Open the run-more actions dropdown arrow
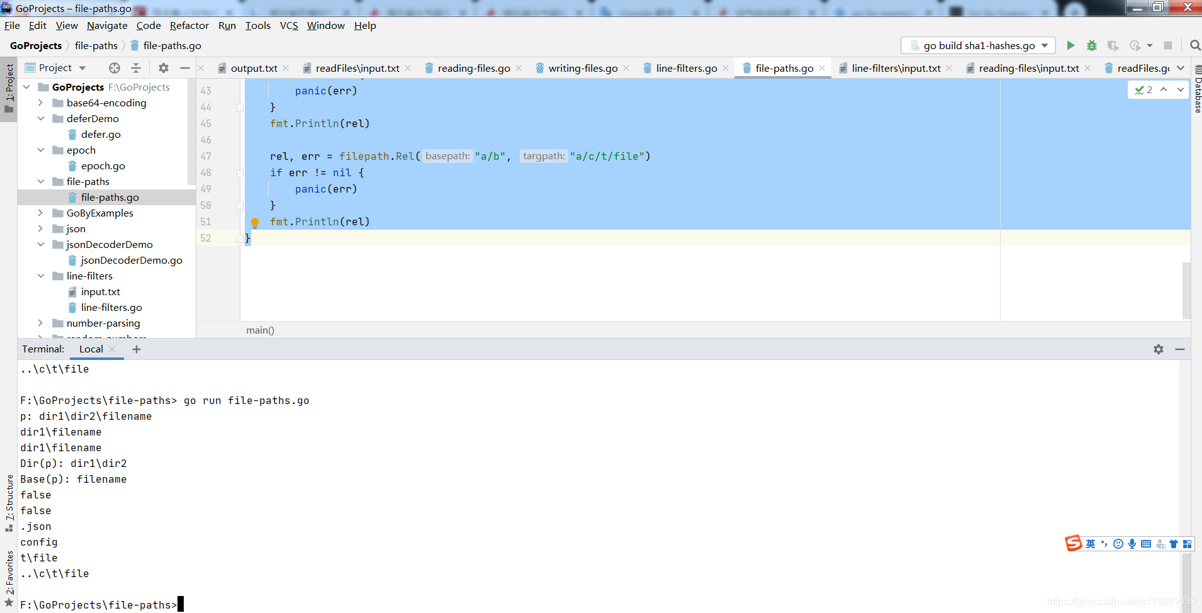Screen dimensions: 1202x613 (x=1150, y=45)
